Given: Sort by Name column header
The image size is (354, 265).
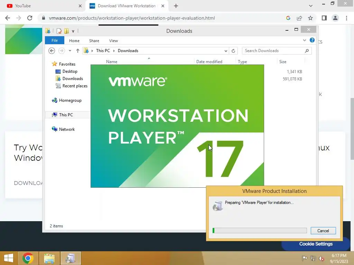Looking at the screenshot, I should click(112, 61).
